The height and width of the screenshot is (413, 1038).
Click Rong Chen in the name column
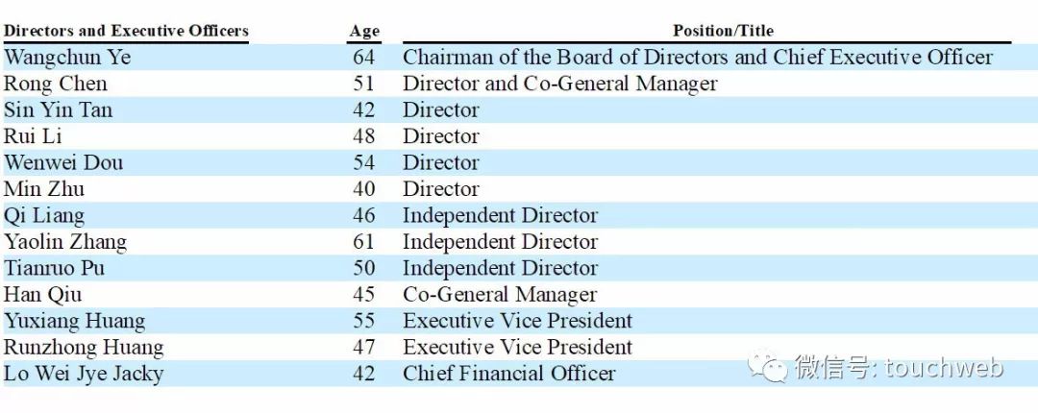(x=55, y=85)
